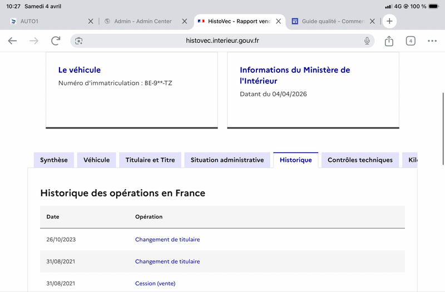Switch to the AUTO1 browser tab

pyautogui.click(x=44, y=21)
